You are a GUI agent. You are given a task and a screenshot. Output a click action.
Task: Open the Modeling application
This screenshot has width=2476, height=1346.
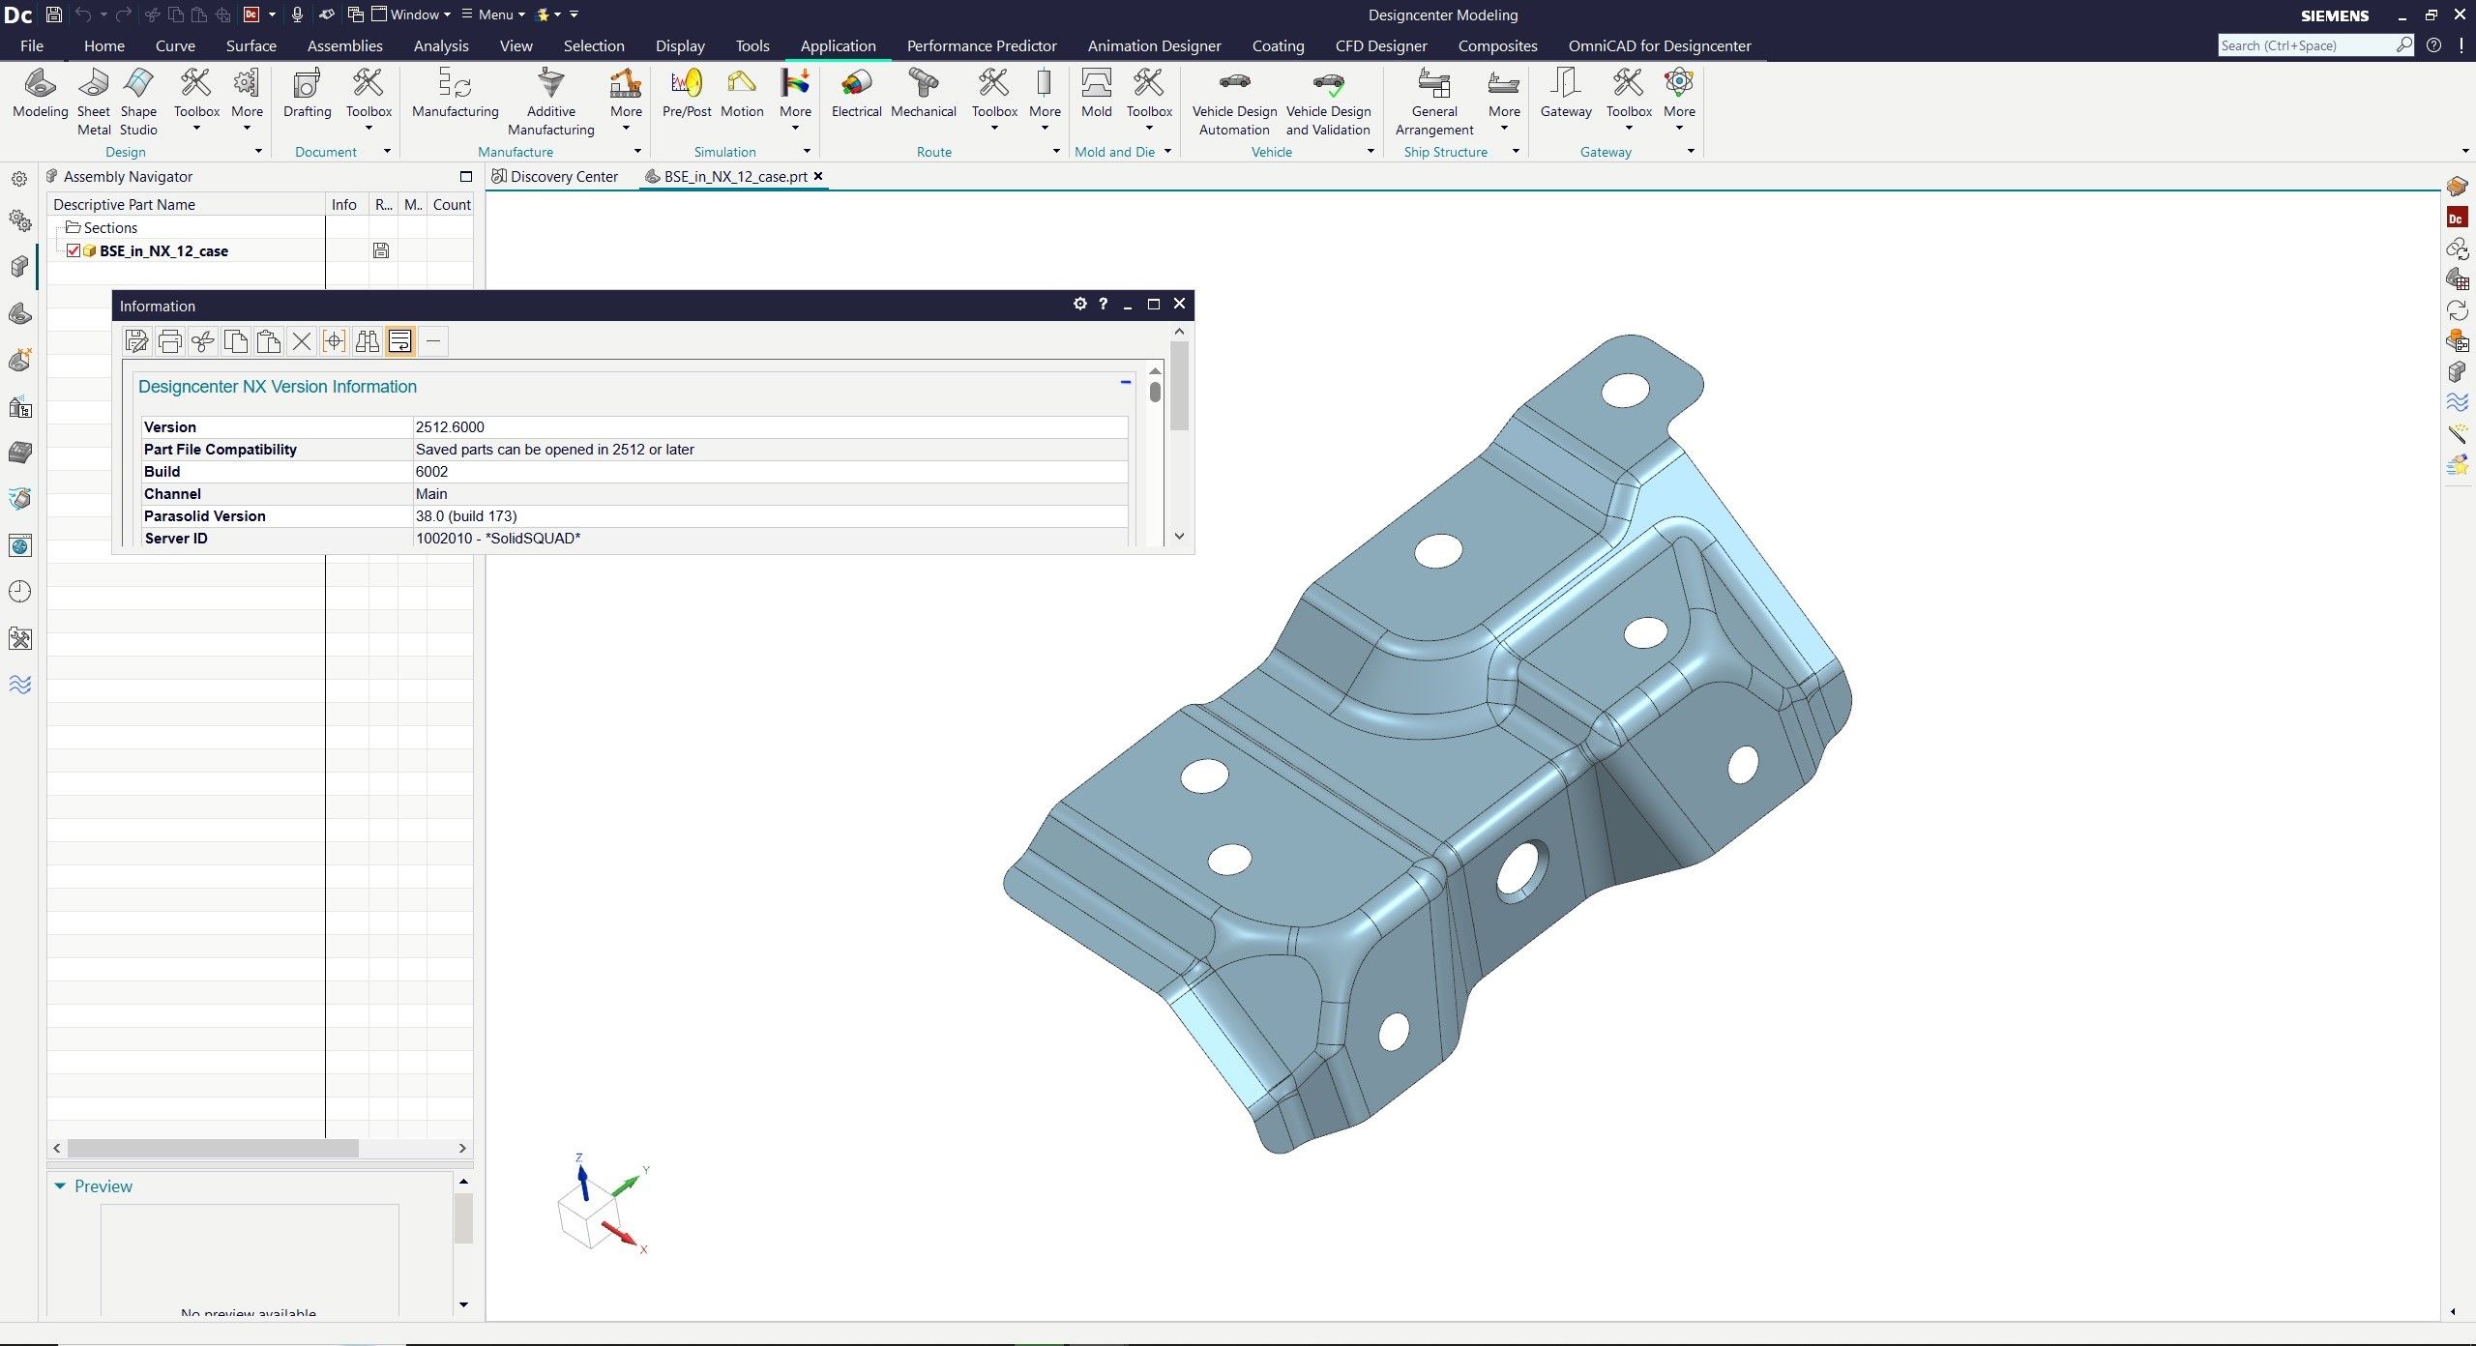tap(40, 94)
